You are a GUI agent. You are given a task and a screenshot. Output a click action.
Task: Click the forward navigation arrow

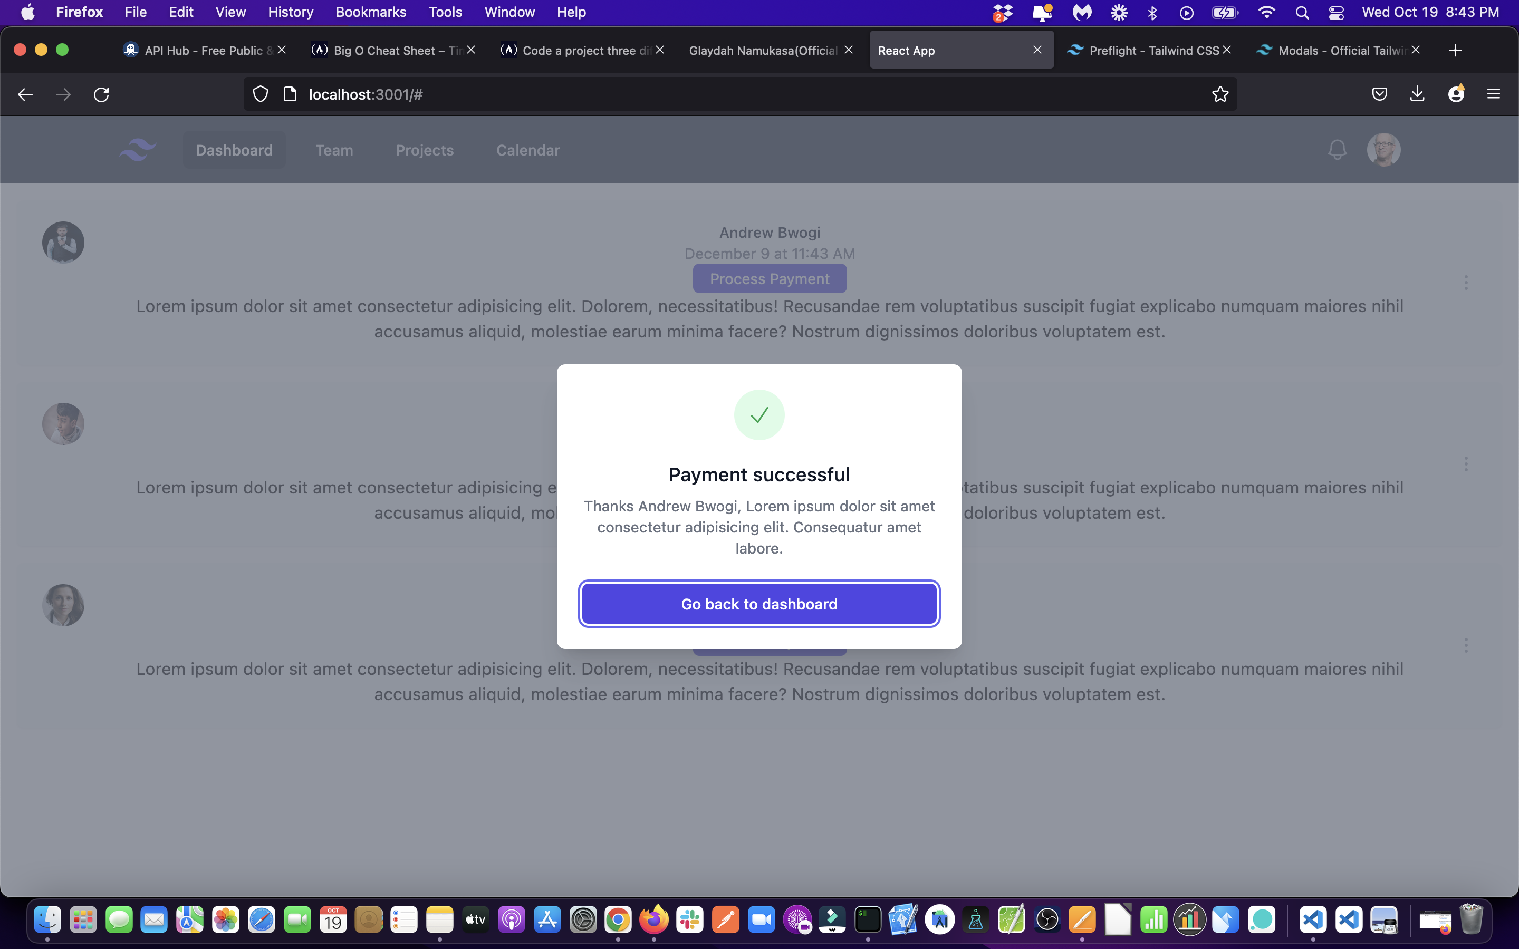[63, 94]
